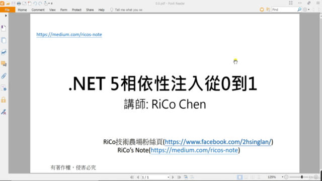Open the Digital Signatures panel in sidebar

click(4, 112)
